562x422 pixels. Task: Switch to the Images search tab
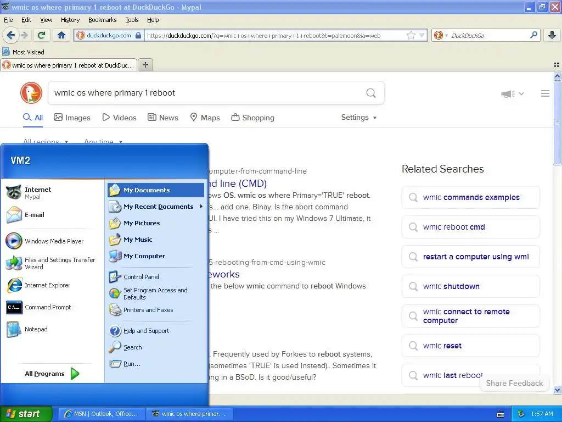pyautogui.click(x=72, y=118)
